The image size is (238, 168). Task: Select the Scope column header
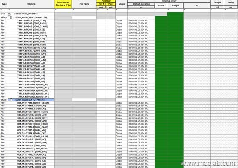tap(122, 4)
